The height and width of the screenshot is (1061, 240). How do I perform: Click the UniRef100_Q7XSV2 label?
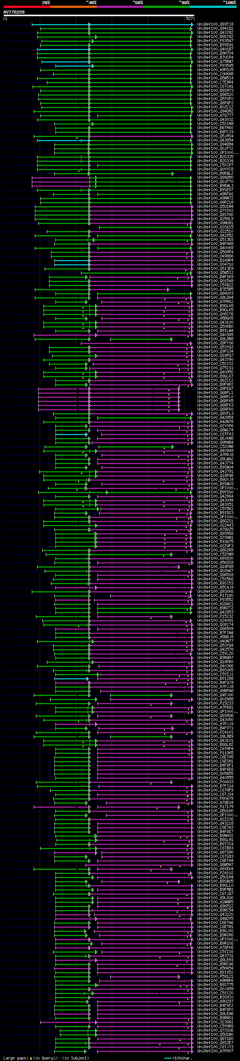(x=215, y=210)
